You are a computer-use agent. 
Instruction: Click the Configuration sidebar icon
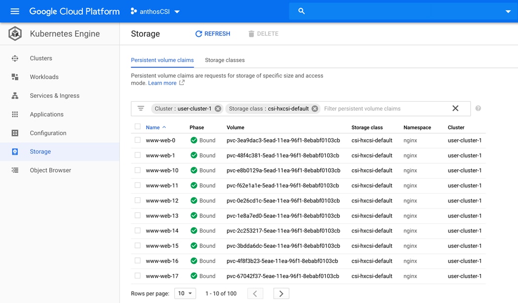tap(15, 133)
